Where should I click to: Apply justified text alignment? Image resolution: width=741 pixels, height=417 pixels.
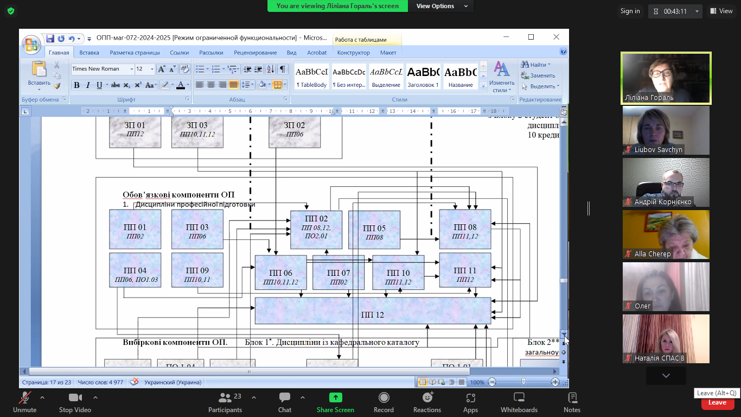point(234,85)
